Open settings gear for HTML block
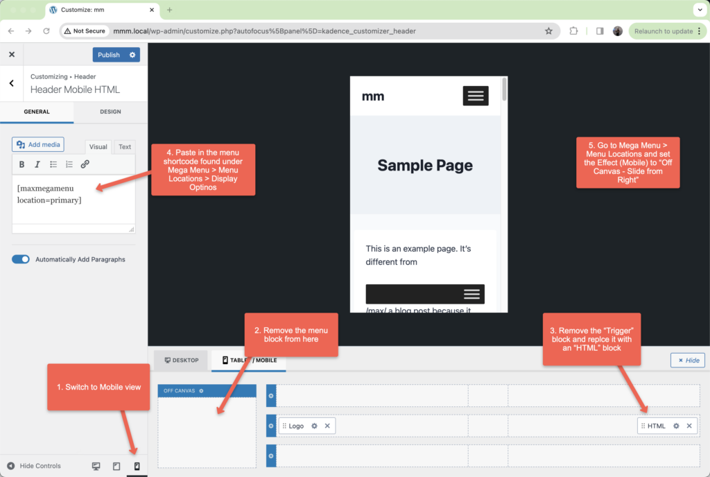The image size is (710, 477). click(x=676, y=426)
